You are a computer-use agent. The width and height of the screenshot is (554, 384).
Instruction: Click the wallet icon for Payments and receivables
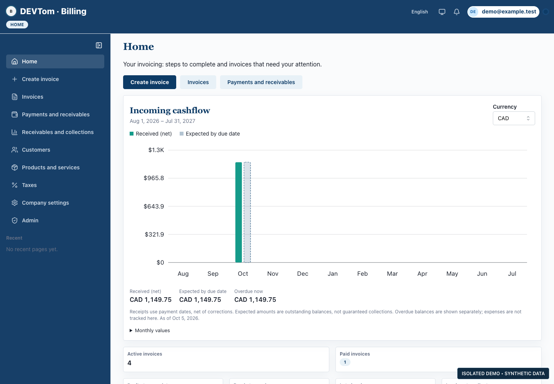(15, 114)
